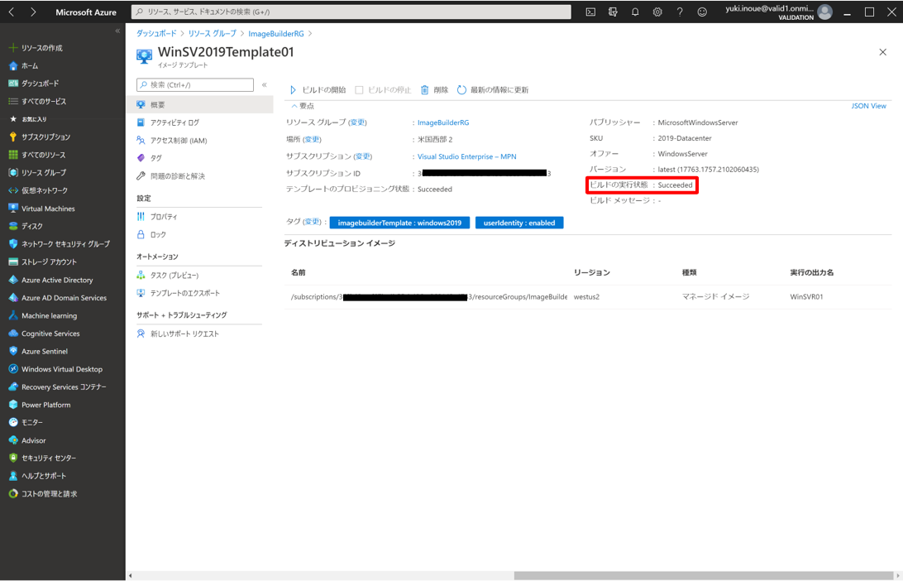
Task: Click the 削除 delete button
Action: pyautogui.click(x=434, y=90)
